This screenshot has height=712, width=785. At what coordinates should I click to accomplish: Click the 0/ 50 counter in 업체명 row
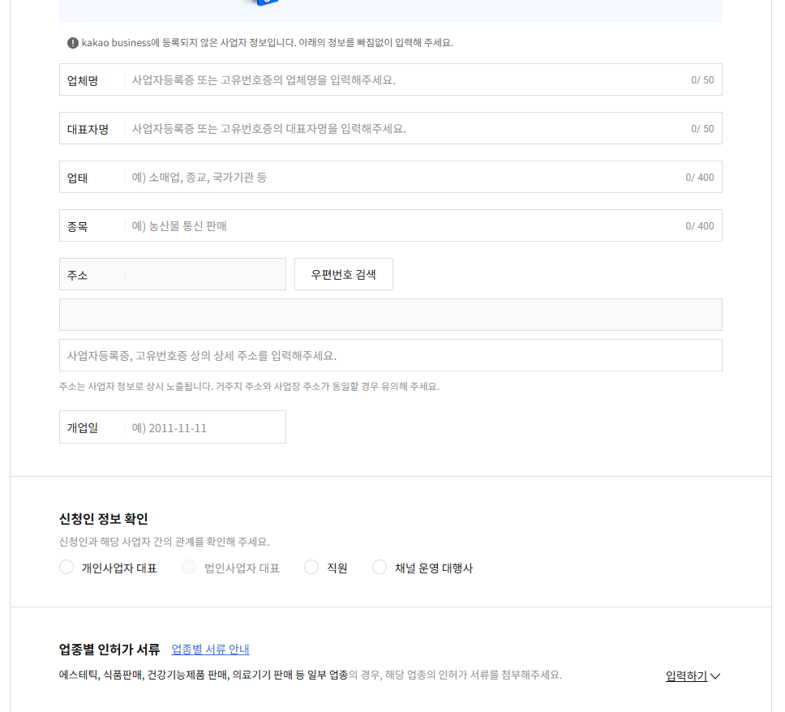coord(702,80)
